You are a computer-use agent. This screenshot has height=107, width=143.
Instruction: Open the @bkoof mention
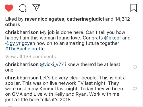[113, 38]
